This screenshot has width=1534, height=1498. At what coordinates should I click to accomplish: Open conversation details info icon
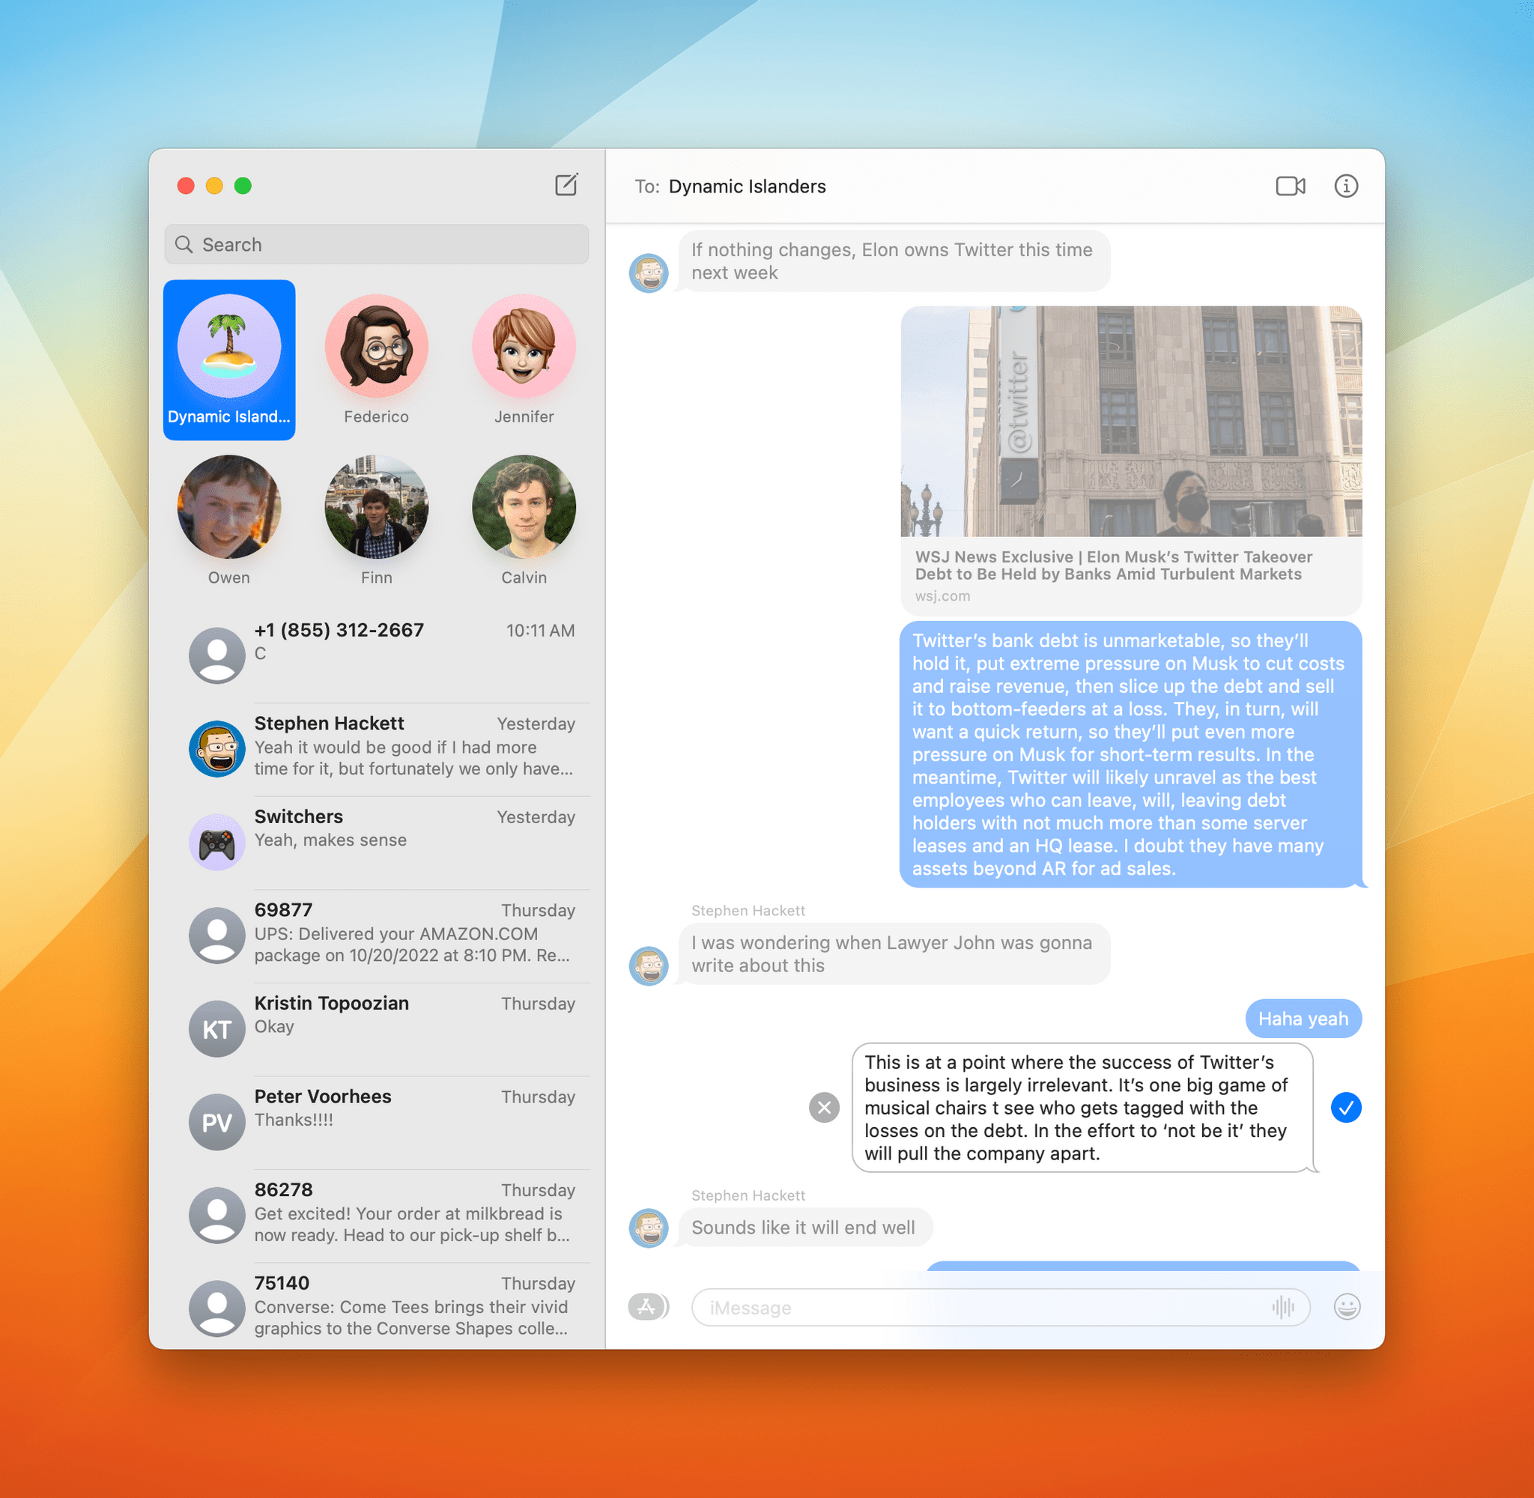tap(1346, 186)
